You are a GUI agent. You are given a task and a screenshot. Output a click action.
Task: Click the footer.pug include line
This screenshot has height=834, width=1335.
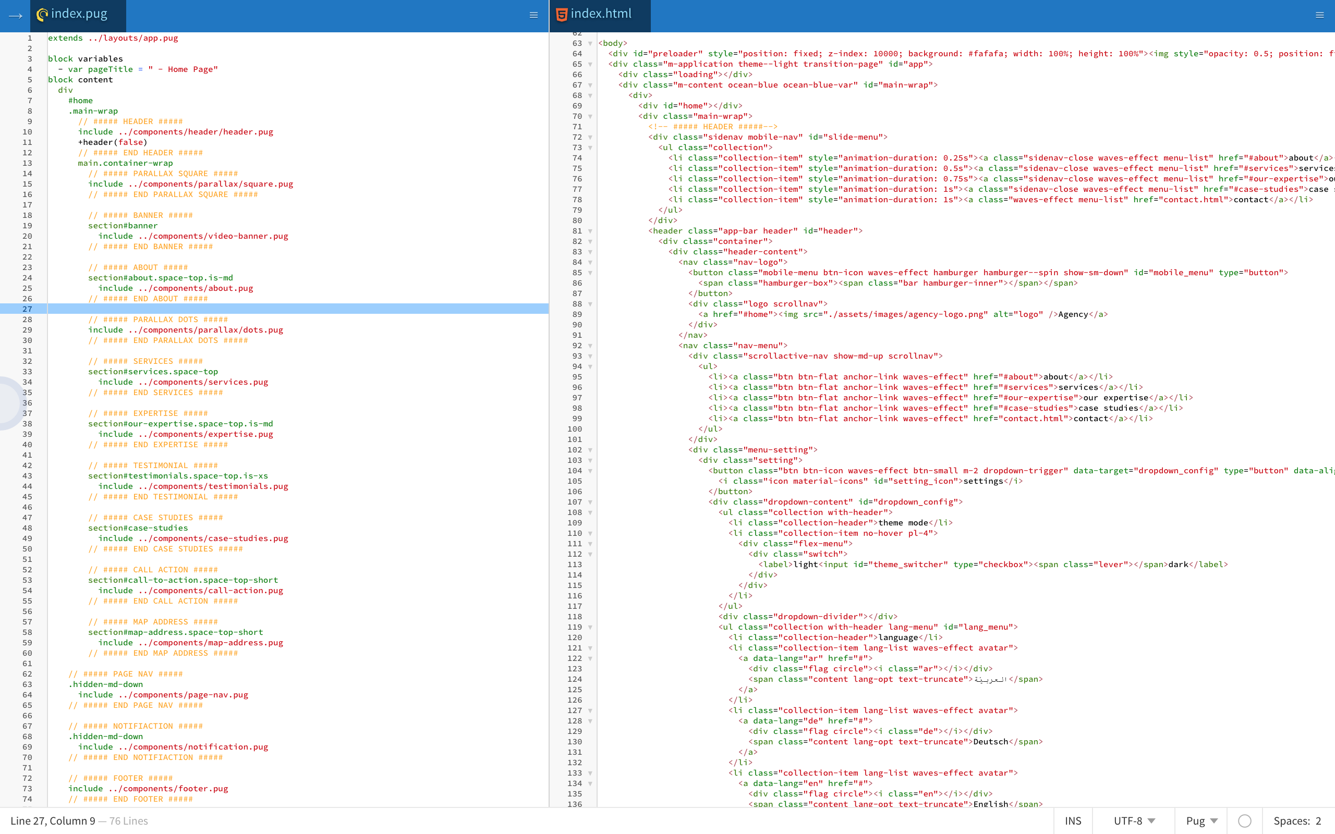(148, 789)
